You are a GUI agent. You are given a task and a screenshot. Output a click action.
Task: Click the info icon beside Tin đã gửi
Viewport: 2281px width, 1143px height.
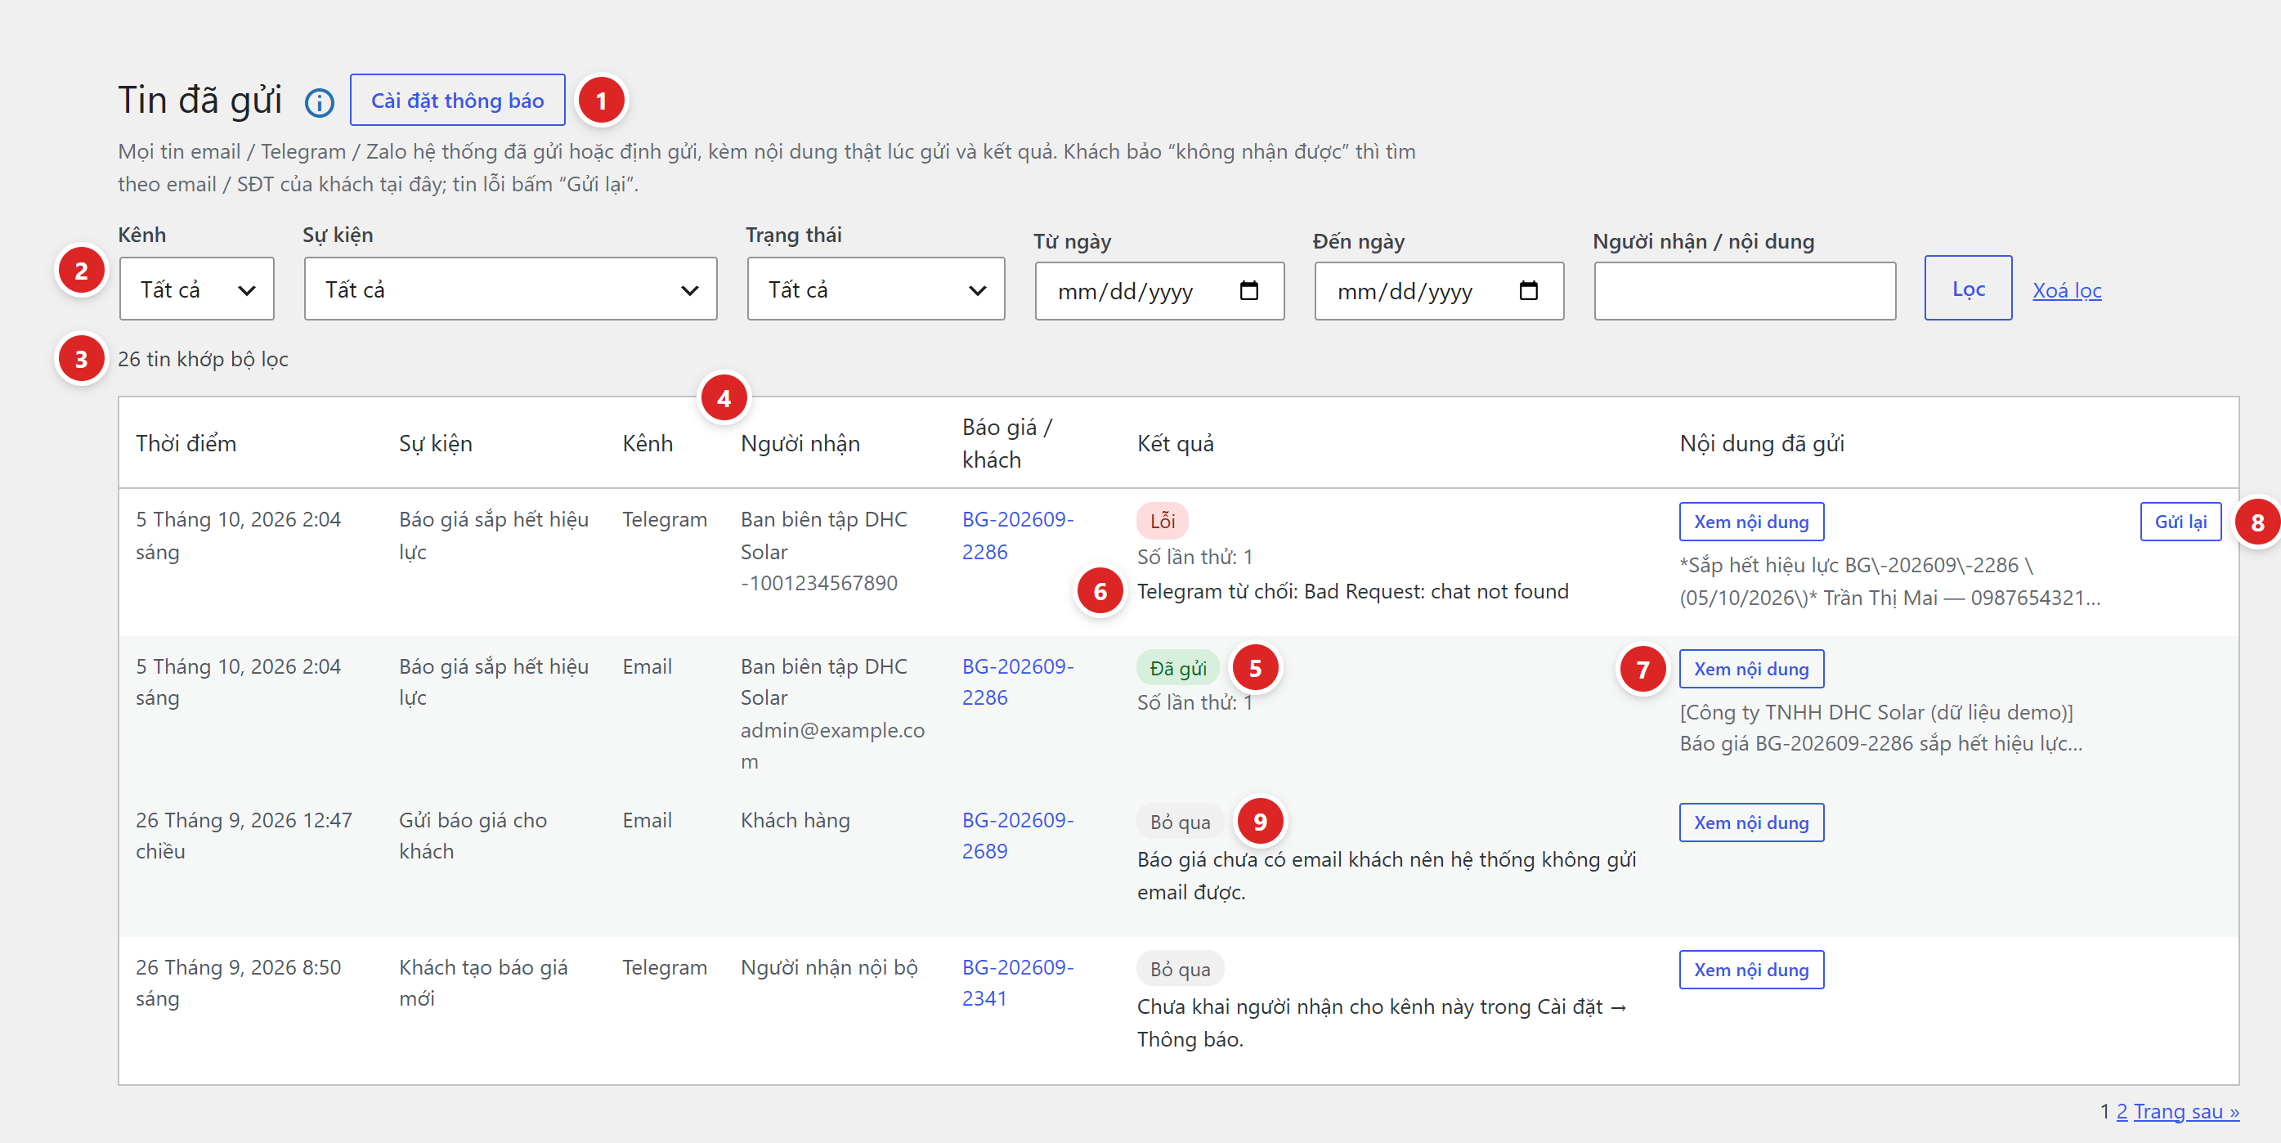[x=319, y=103]
